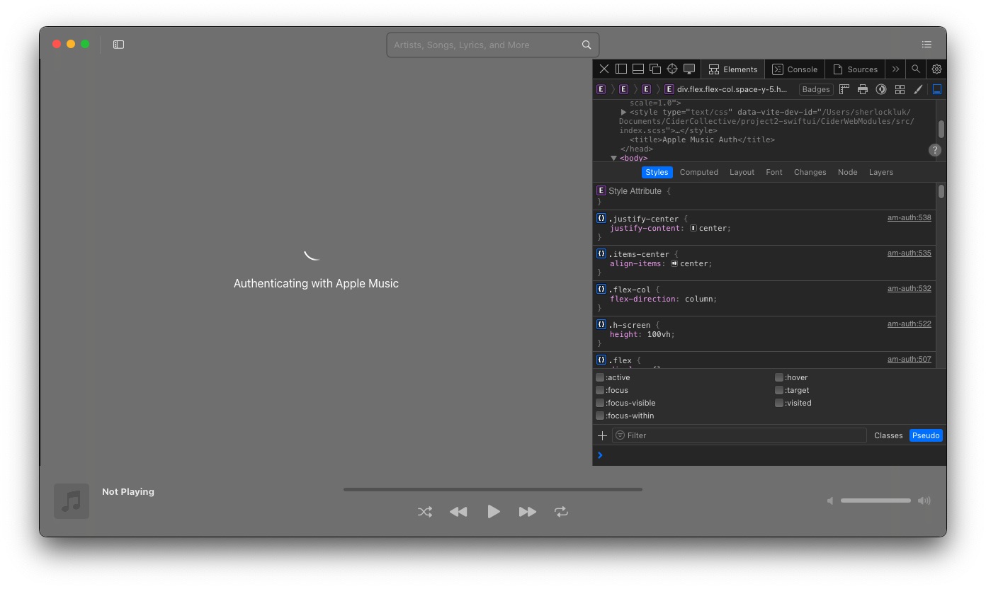Open the Node tab

(847, 172)
